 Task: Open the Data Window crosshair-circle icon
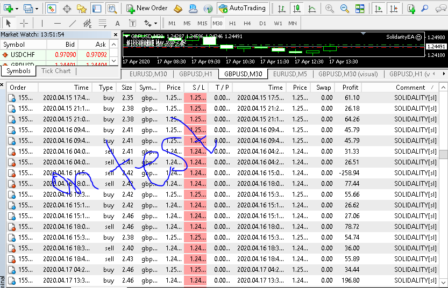[67, 9]
